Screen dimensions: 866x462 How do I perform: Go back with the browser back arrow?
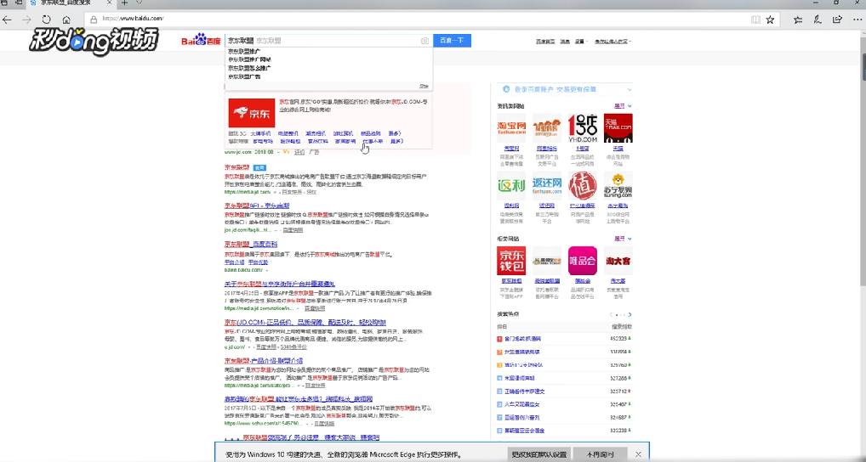pos(7,20)
